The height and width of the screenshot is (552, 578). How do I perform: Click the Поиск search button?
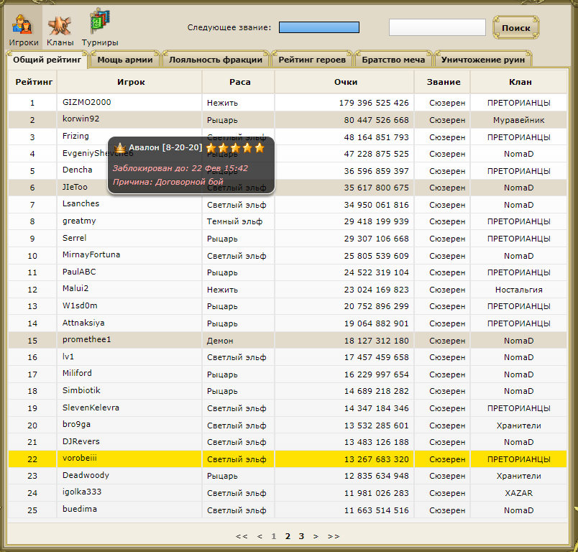tap(515, 28)
